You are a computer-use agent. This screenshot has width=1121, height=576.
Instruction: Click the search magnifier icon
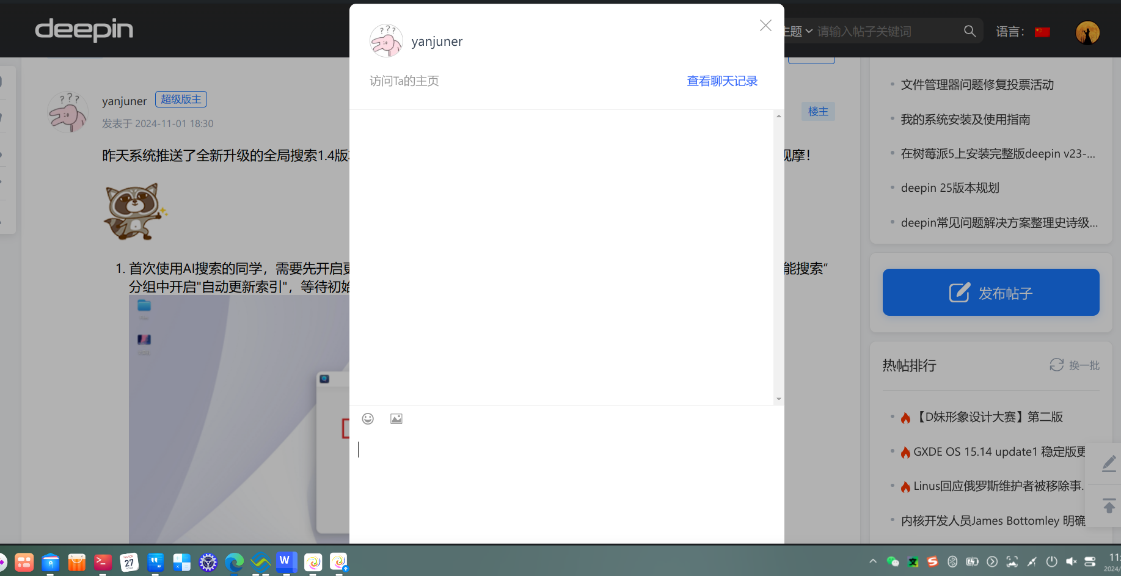click(969, 31)
